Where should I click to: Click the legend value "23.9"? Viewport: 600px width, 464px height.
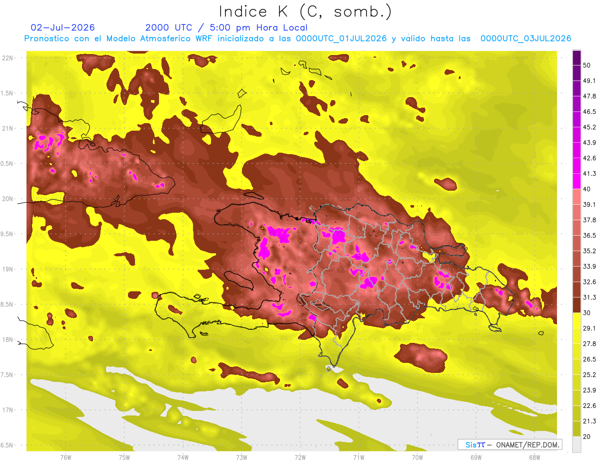pyautogui.click(x=589, y=390)
